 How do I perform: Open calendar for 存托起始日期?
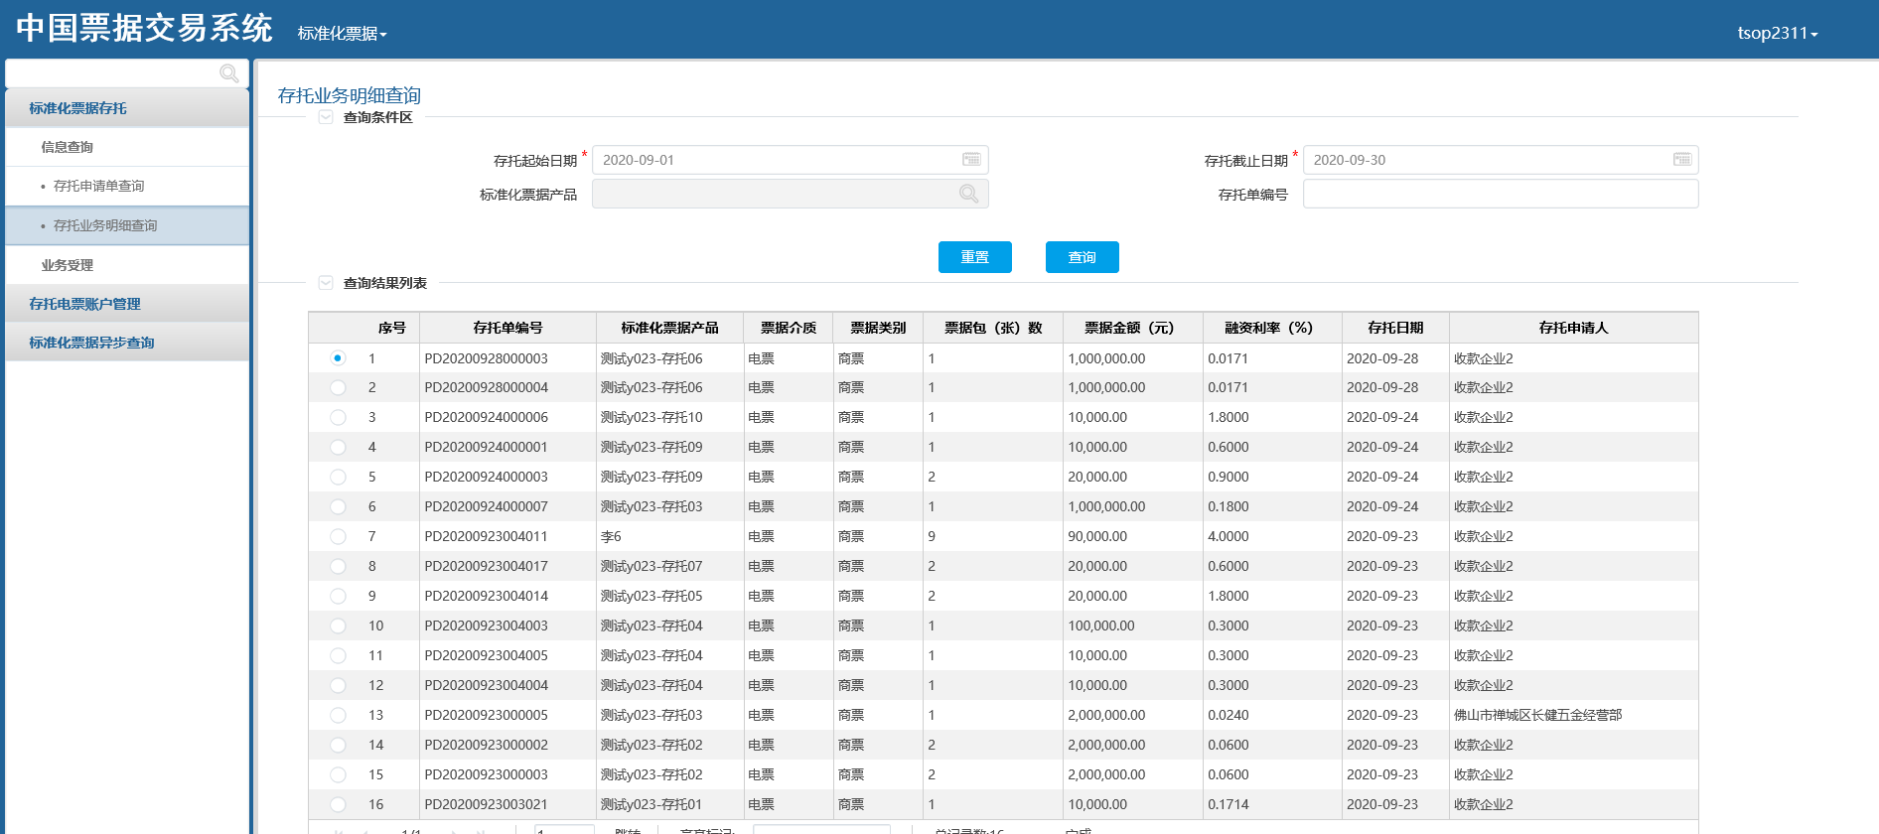click(x=971, y=160)
